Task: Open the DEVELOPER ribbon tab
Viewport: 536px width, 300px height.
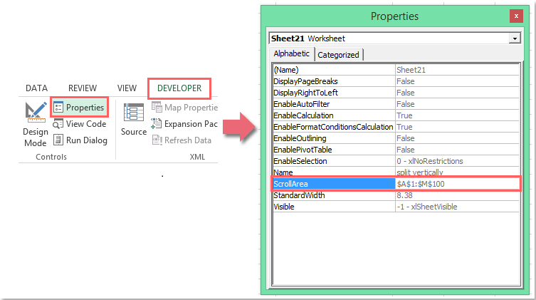Action: (179, 88)
